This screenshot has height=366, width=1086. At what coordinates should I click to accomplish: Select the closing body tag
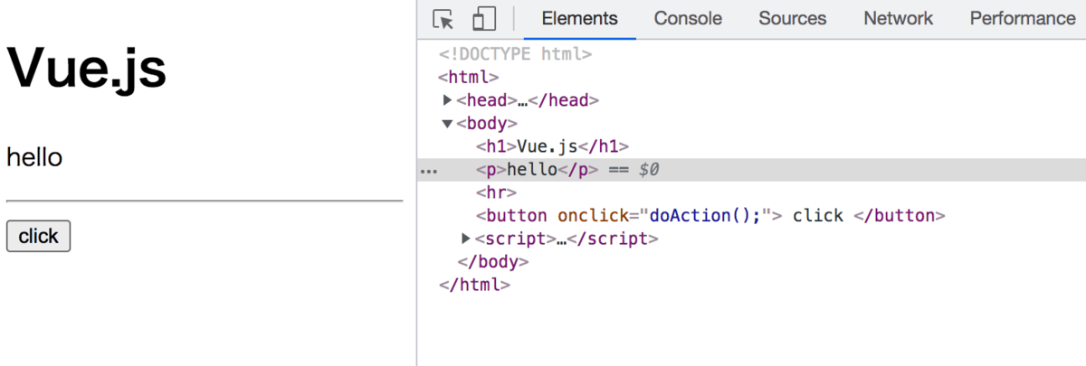tap(493, 262)
